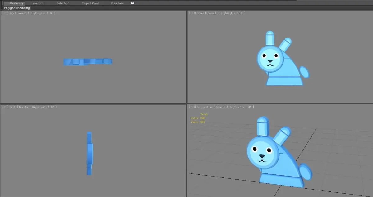Open the Perspective viewport plus menu
This screenshot has width=373, height=197.
[193, 107]
